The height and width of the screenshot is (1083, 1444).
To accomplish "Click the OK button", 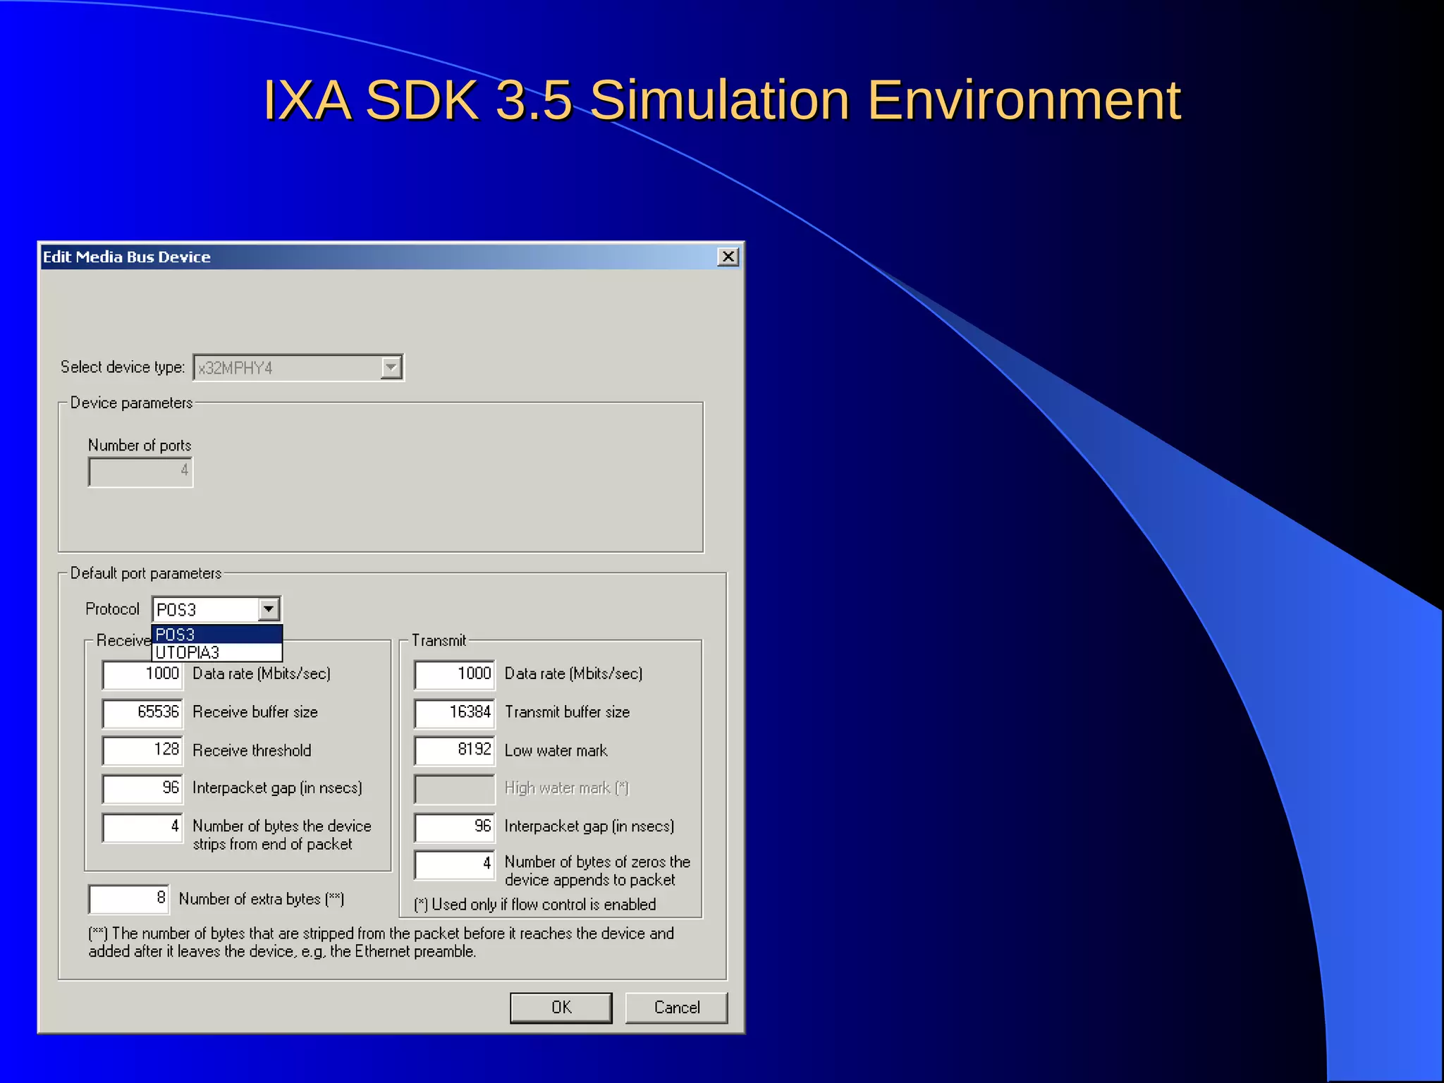I will click(x=561, y=1008).
